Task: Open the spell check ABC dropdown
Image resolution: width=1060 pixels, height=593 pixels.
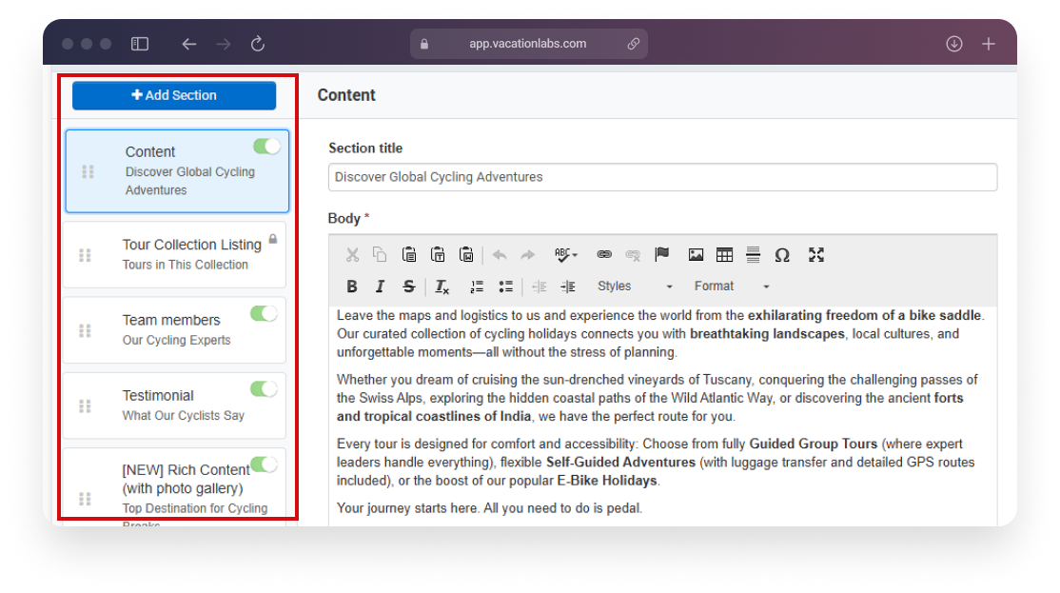Action: pos(566,255)
